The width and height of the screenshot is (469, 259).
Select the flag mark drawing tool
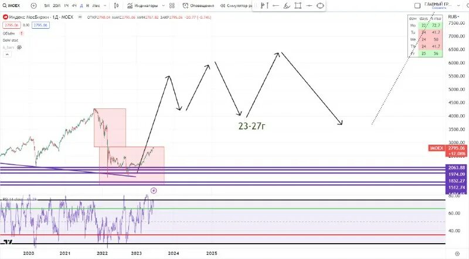(x=262, y=6)
